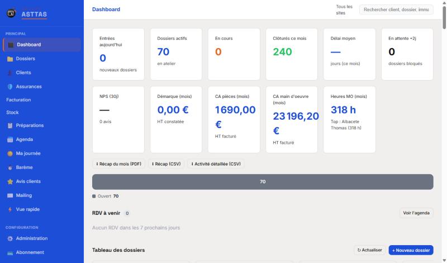The height and width of the screenshot is (263, 447).
Task: Click the NPS (30j) card
Action: (118, 120)
